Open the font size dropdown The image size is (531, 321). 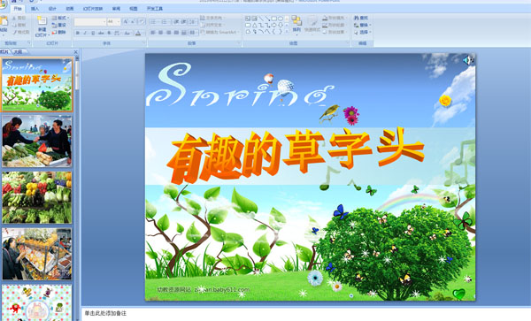pos(119,22)
